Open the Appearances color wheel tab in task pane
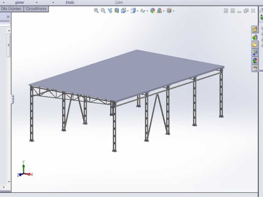 tap(255, 60)
